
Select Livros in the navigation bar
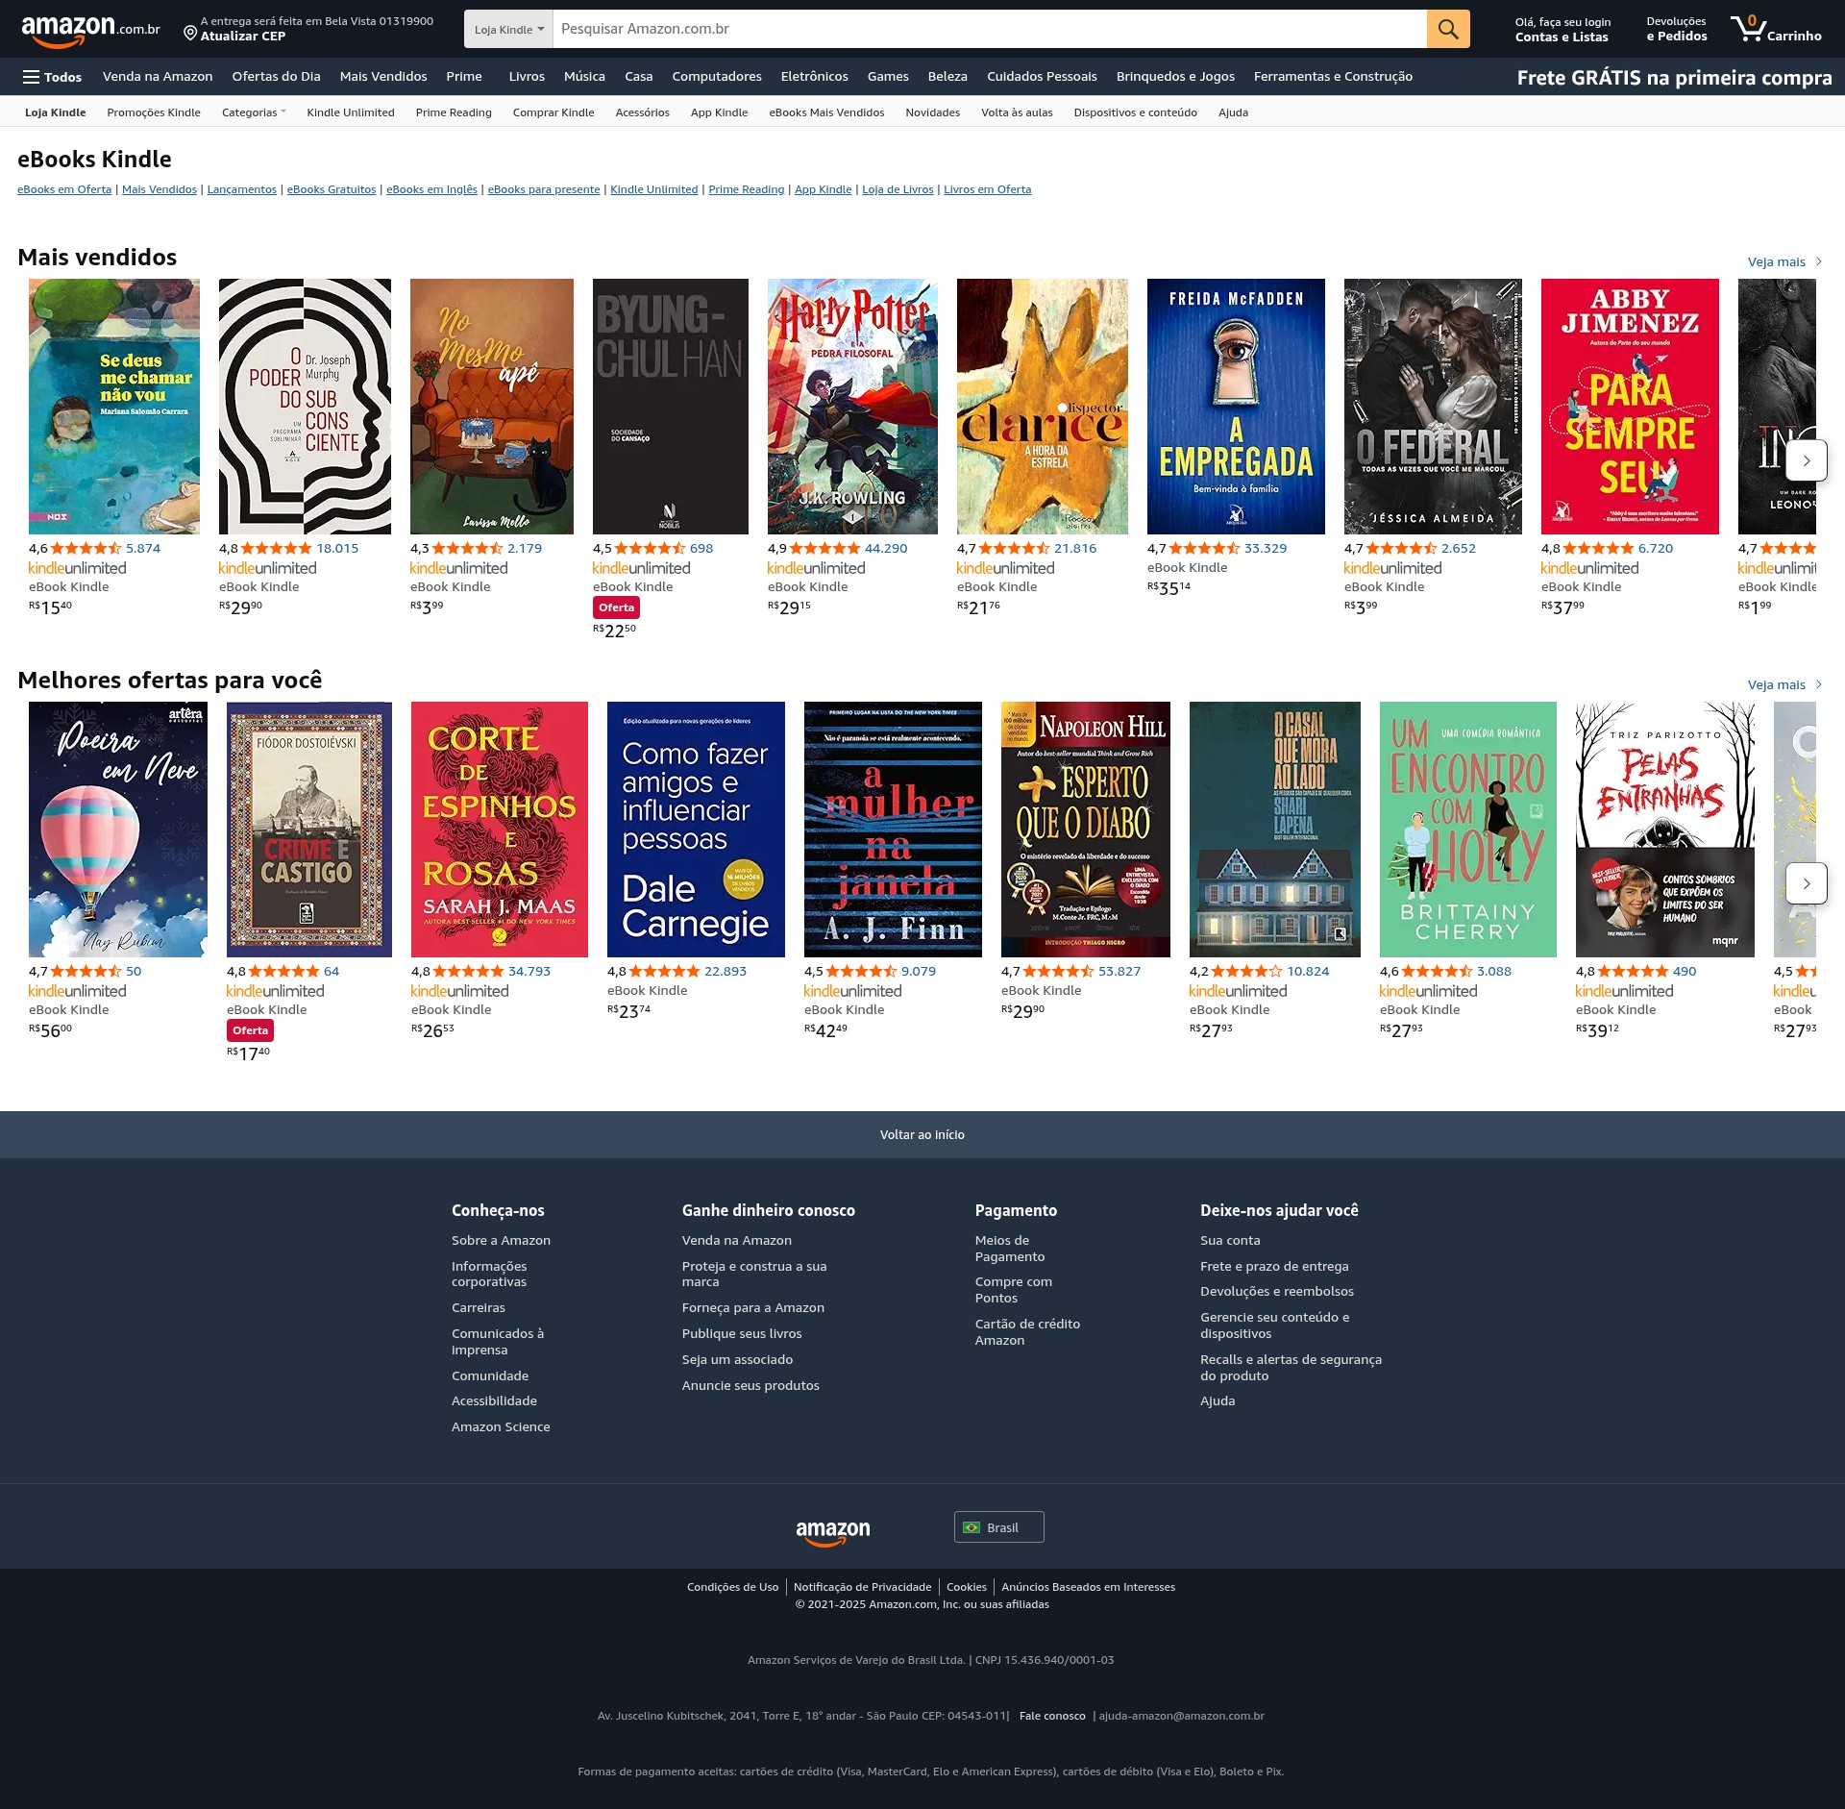[x=527, y=77]
